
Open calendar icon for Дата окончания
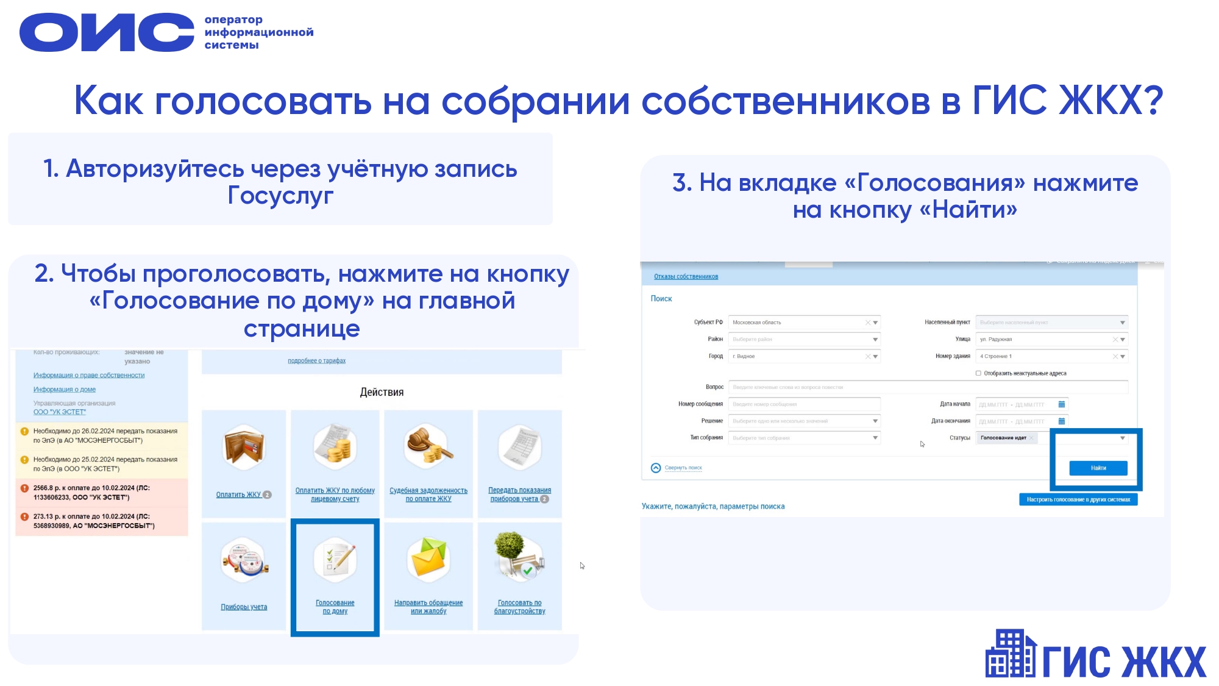[1062, 421]
